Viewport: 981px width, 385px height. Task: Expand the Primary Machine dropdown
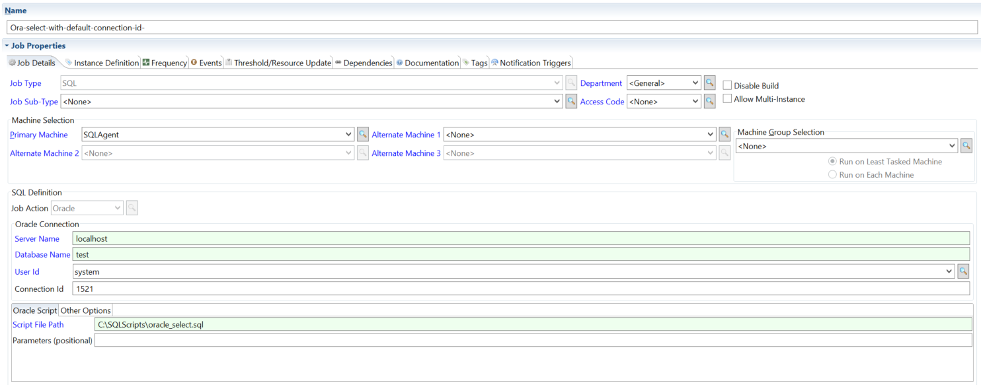(x=349, y=135)
